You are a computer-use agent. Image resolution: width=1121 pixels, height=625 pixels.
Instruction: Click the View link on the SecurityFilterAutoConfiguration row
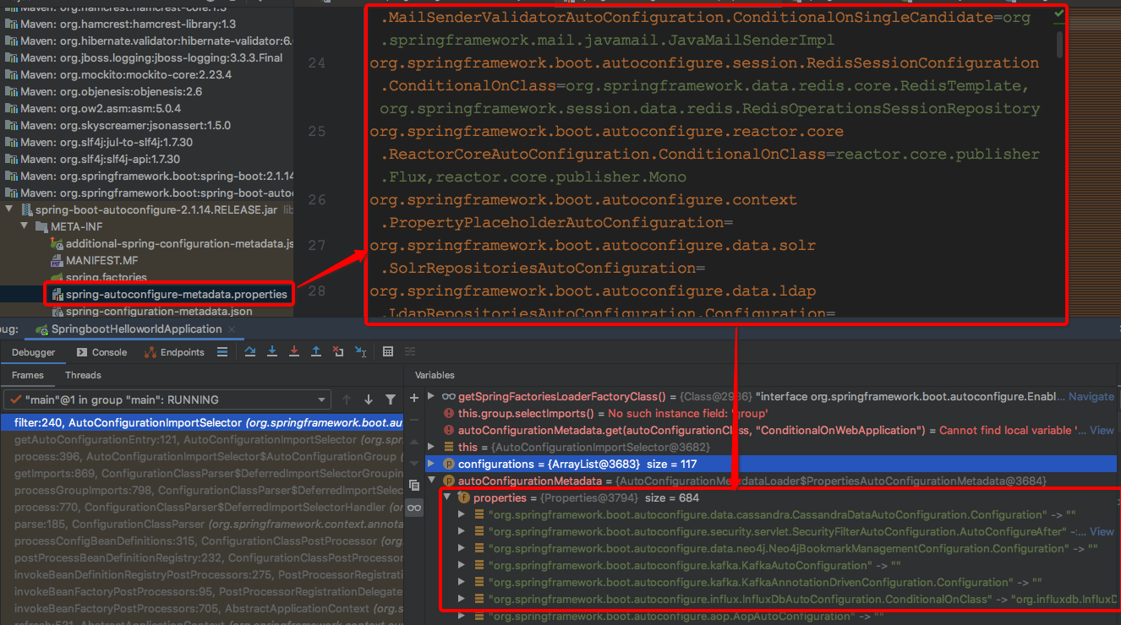(1102, 531)
